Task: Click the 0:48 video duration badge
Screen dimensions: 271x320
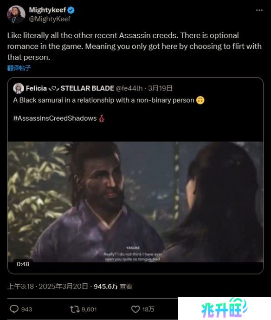Action: (23, 264)
